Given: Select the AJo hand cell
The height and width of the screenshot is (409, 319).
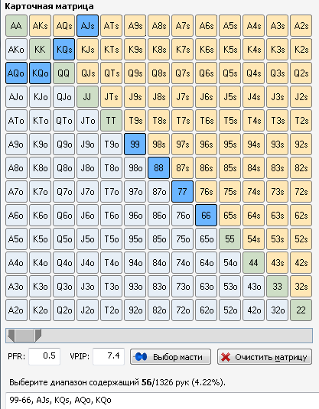Looking at the screenshot, I should (x=16, y=97).
